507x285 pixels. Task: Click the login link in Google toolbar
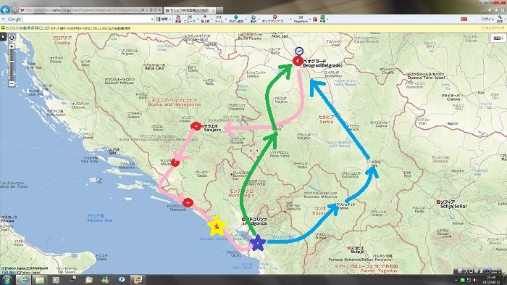point(487,20)
